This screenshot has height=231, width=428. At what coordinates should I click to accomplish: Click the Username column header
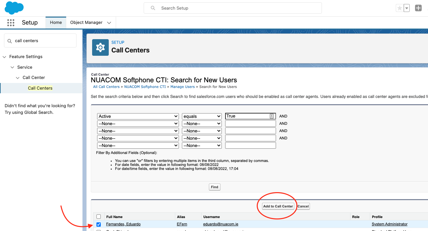[212, 217]
